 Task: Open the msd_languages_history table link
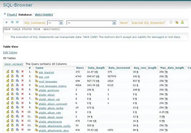tap(53, 86)
